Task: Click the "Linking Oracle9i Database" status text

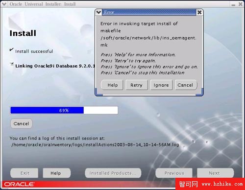Action: pyautogui.click(x=55, y=66)
